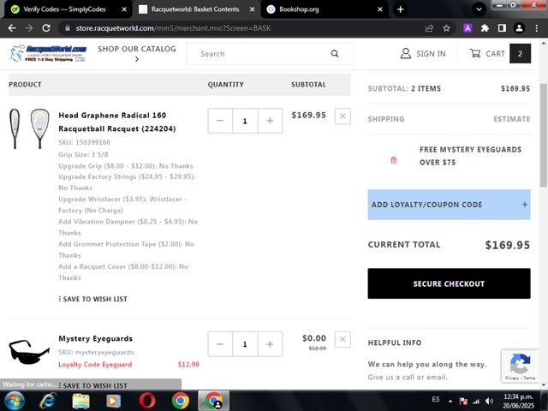Close the Verify Codes tab
548x411 pixels.
124,9
